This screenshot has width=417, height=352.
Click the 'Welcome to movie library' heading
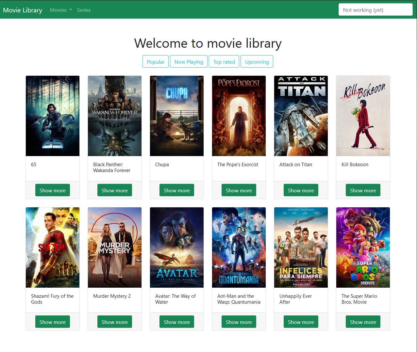208,43
